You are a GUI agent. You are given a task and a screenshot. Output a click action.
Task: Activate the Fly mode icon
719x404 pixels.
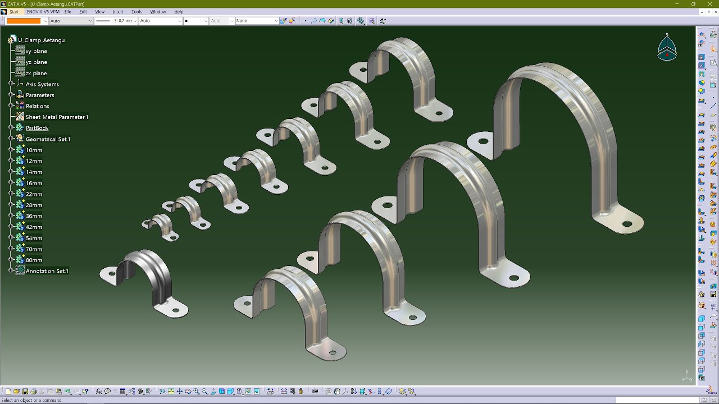coord(162,391)
